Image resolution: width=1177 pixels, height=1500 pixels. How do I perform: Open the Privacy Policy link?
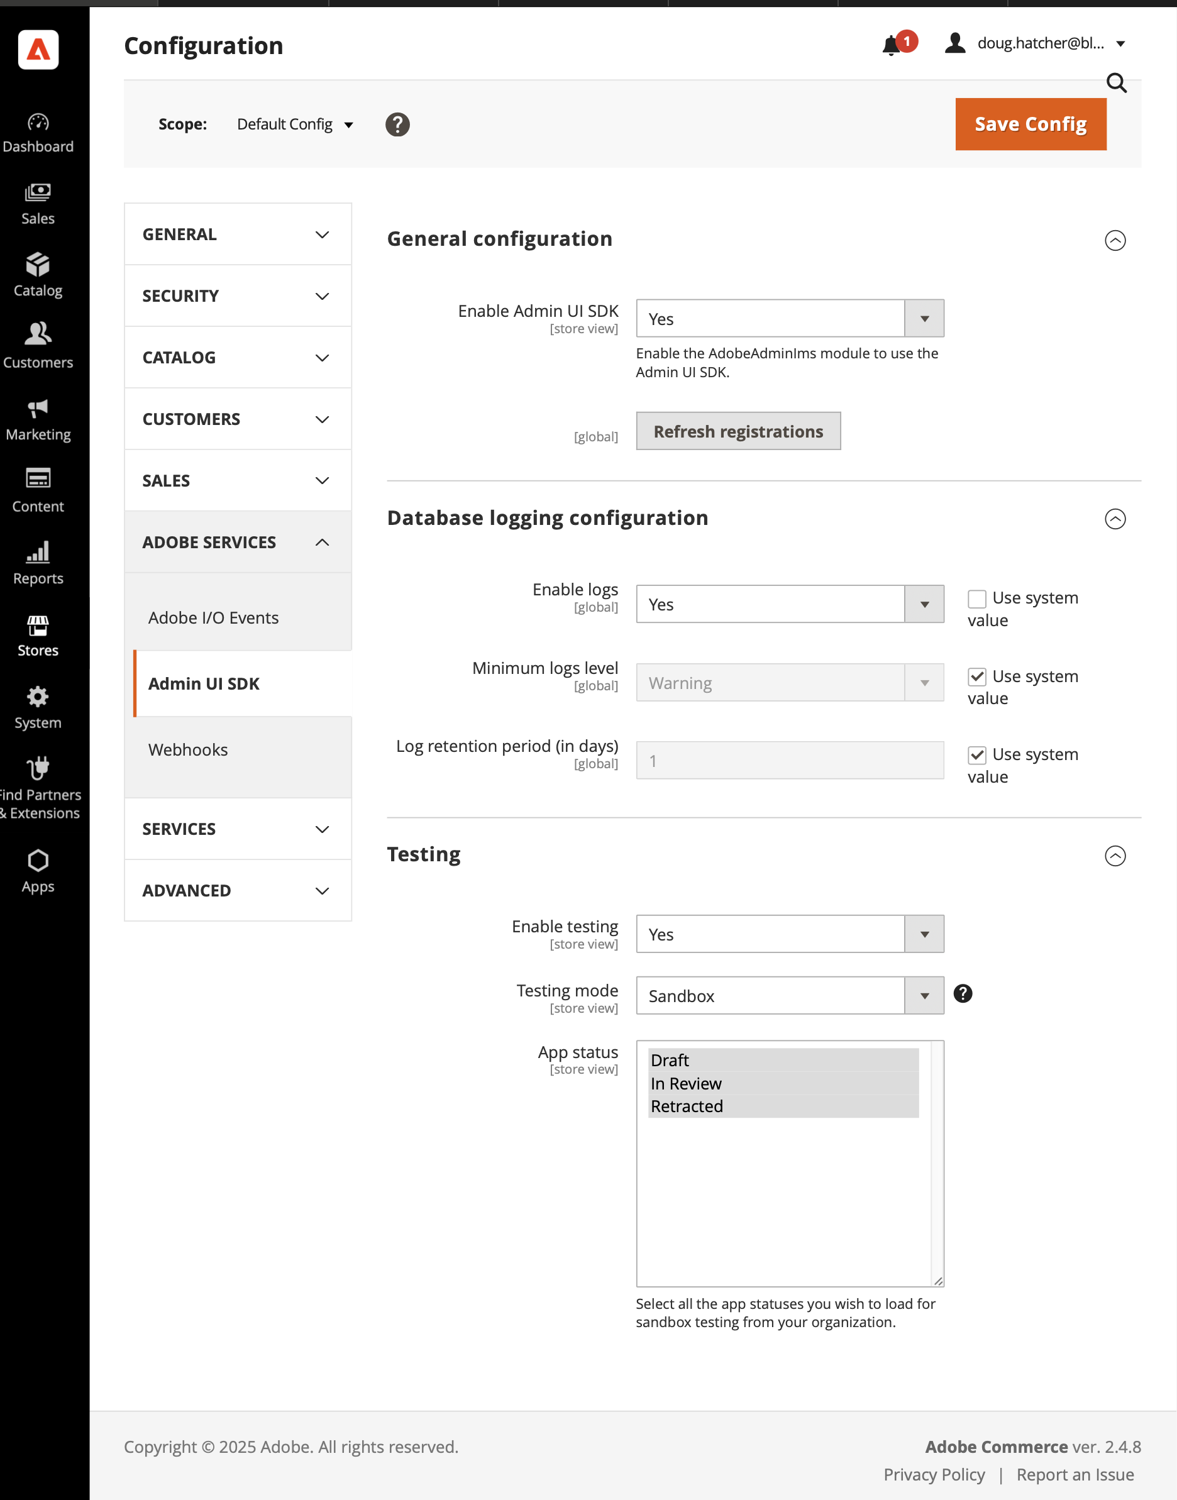(934, 1474)
